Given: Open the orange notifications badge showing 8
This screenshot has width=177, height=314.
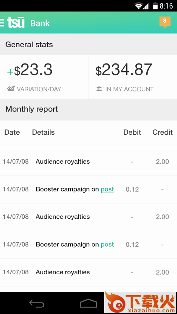Looking at the screenshot, I should (x=165, y=22).
